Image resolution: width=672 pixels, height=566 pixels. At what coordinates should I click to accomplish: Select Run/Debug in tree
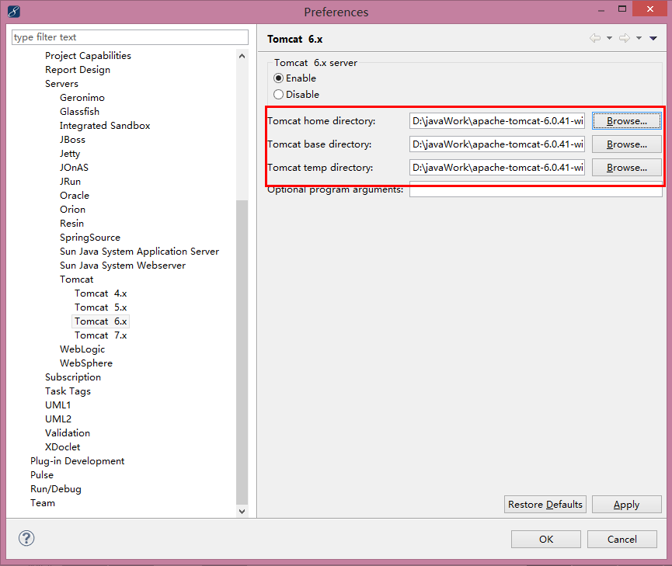[56, 489]
